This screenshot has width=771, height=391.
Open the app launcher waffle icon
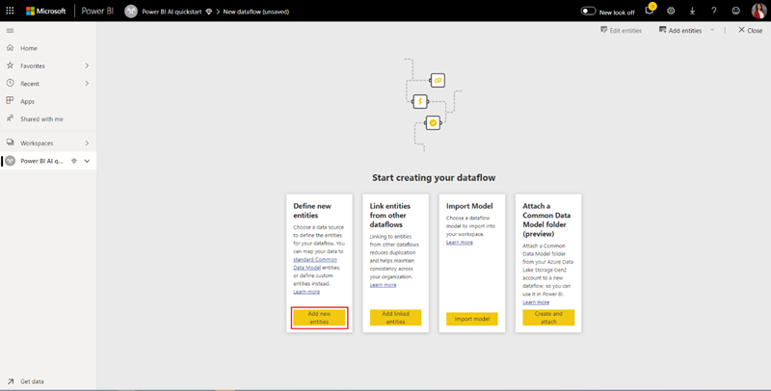[11, 11]
